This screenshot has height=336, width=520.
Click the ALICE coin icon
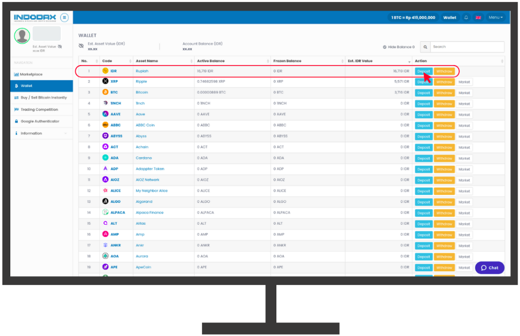click(105, 190)
